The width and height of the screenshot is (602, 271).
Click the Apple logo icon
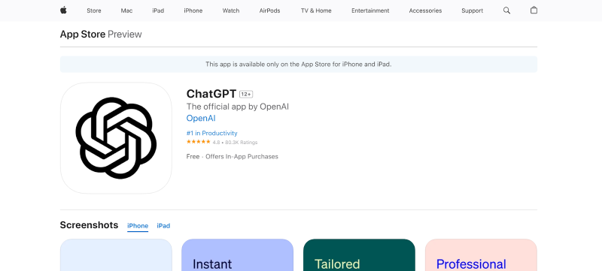(x=63, y=11)
